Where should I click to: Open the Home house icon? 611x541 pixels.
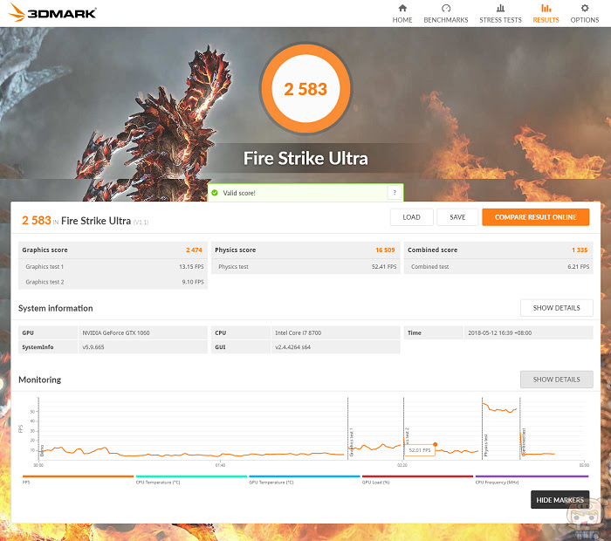(x=402, y=8)
